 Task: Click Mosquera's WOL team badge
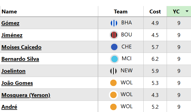tap(113, 95)
